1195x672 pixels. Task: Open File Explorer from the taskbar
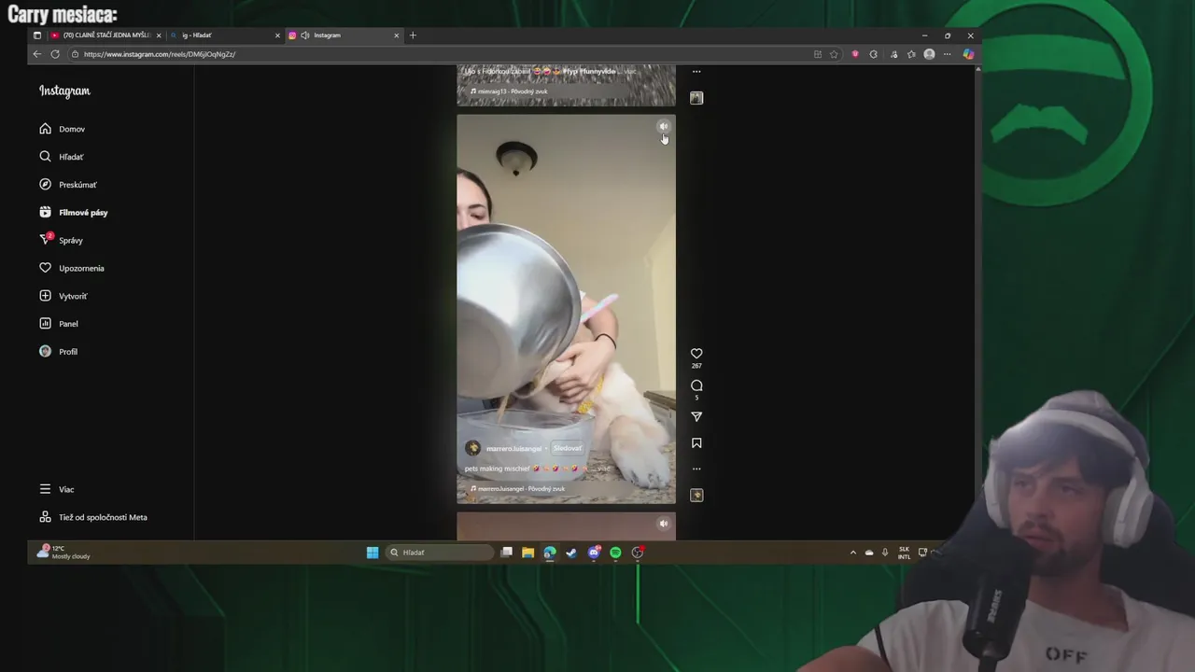pos(527,553)
